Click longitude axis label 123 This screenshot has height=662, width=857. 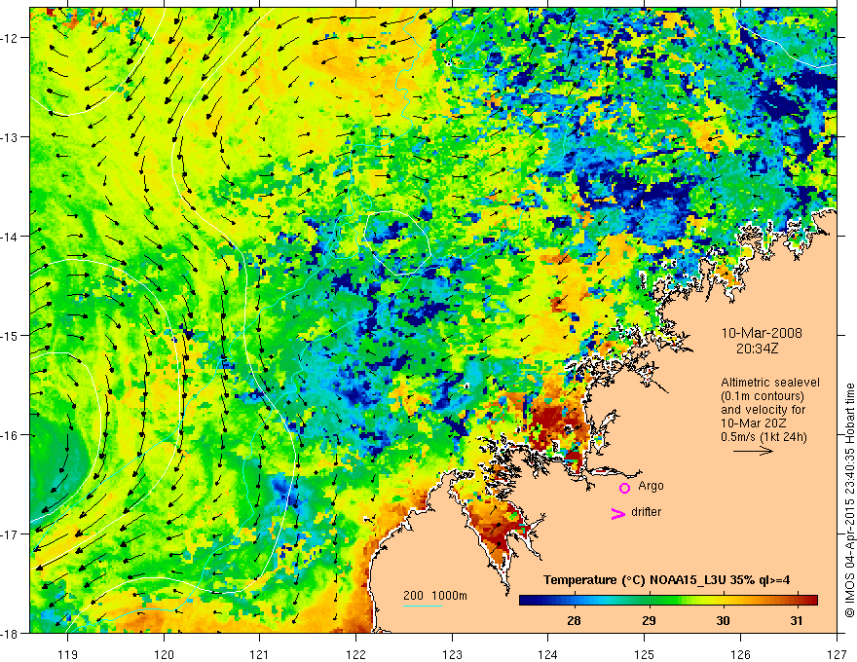pyautogui.click(x=452, y=654)
